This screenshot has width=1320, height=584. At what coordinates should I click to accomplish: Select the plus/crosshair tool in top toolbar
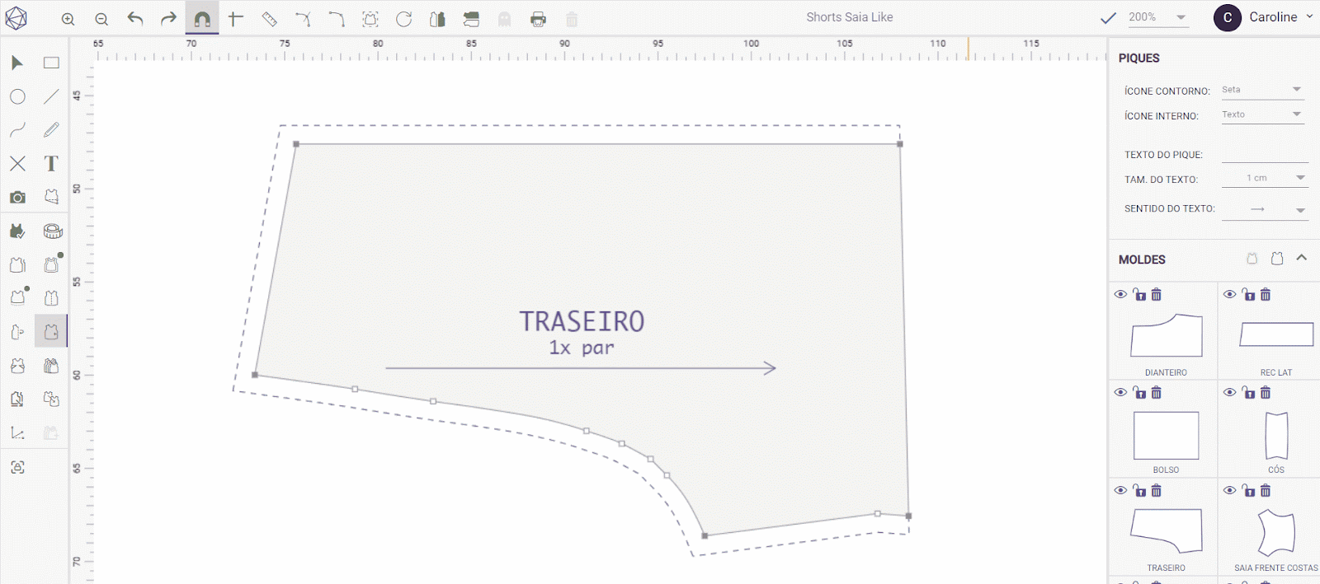pyautogui.click(x=236, y=18)
